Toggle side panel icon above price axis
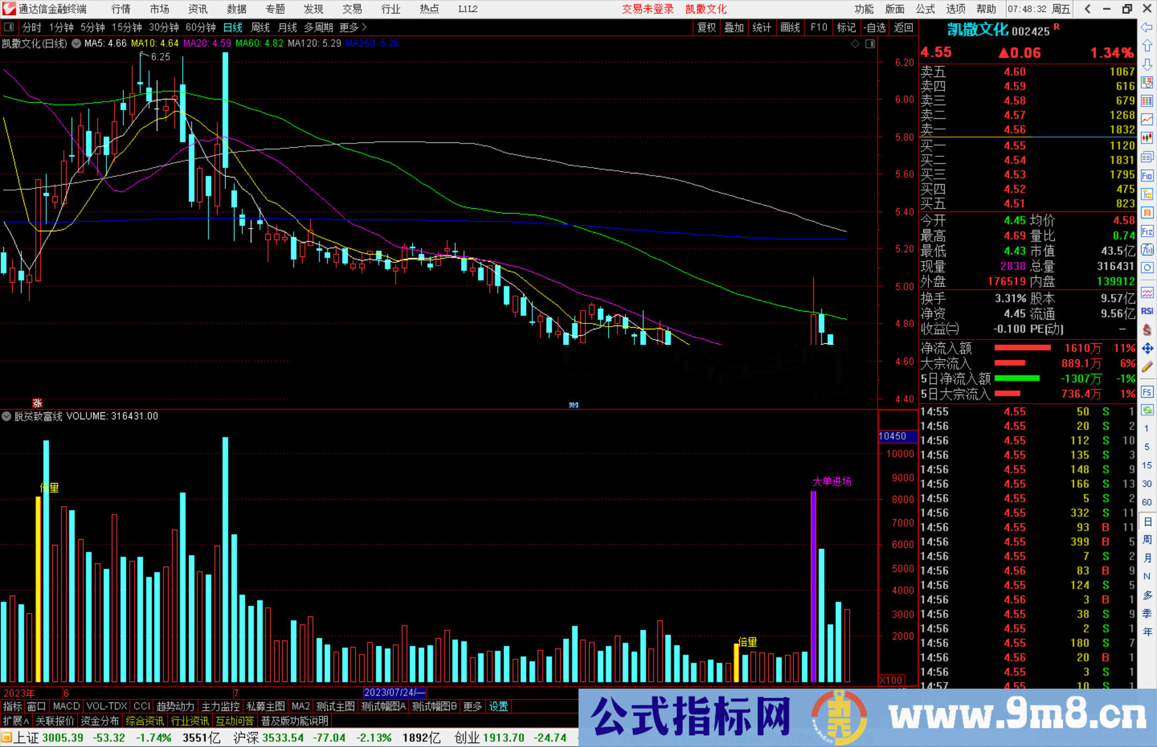Viewport: 1157px width, 747px height. click(x=870, y=44)
